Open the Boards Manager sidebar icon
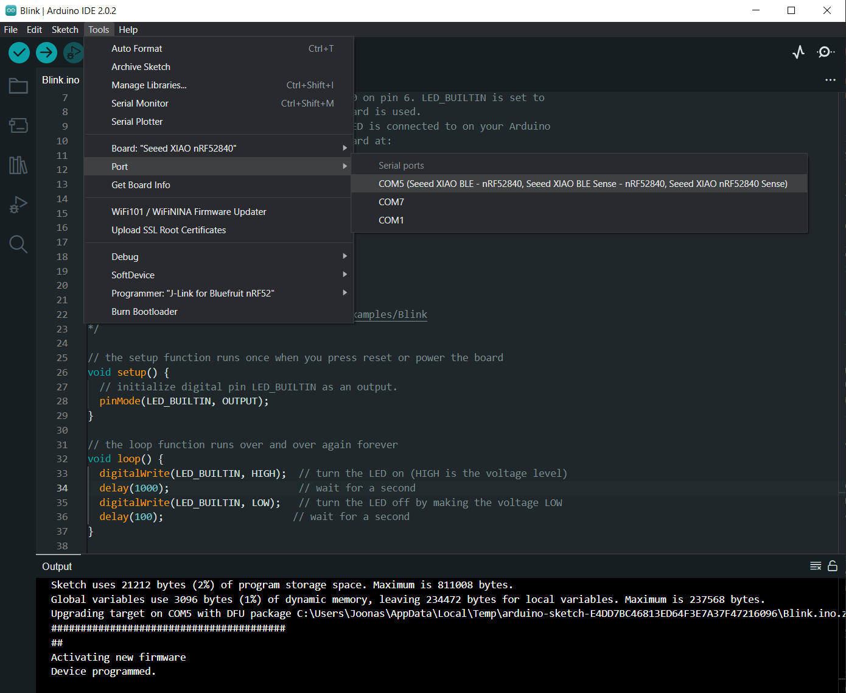846x693 pixels. click(18, 125)
